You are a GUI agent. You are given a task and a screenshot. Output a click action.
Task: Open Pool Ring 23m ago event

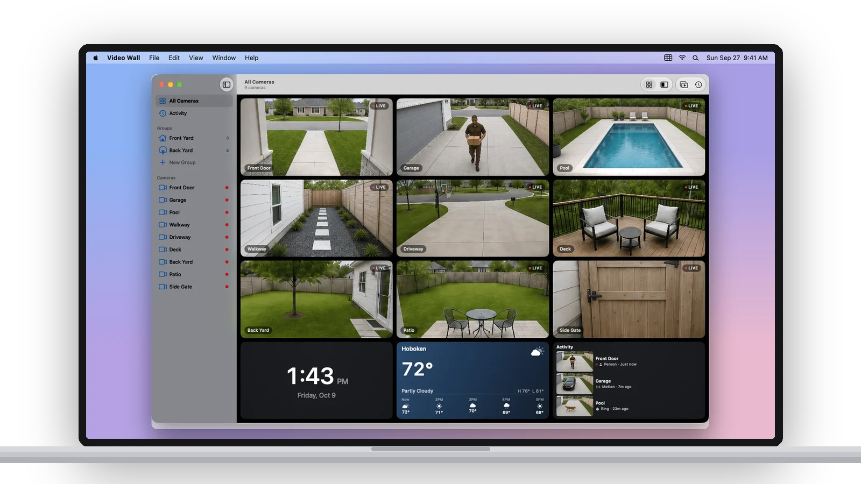pos(629,406)
